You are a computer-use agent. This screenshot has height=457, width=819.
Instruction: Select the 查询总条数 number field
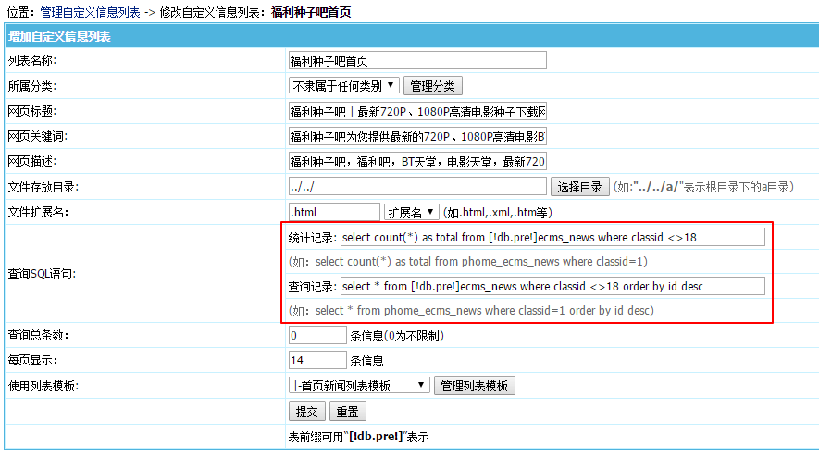[x=317, y=335]
